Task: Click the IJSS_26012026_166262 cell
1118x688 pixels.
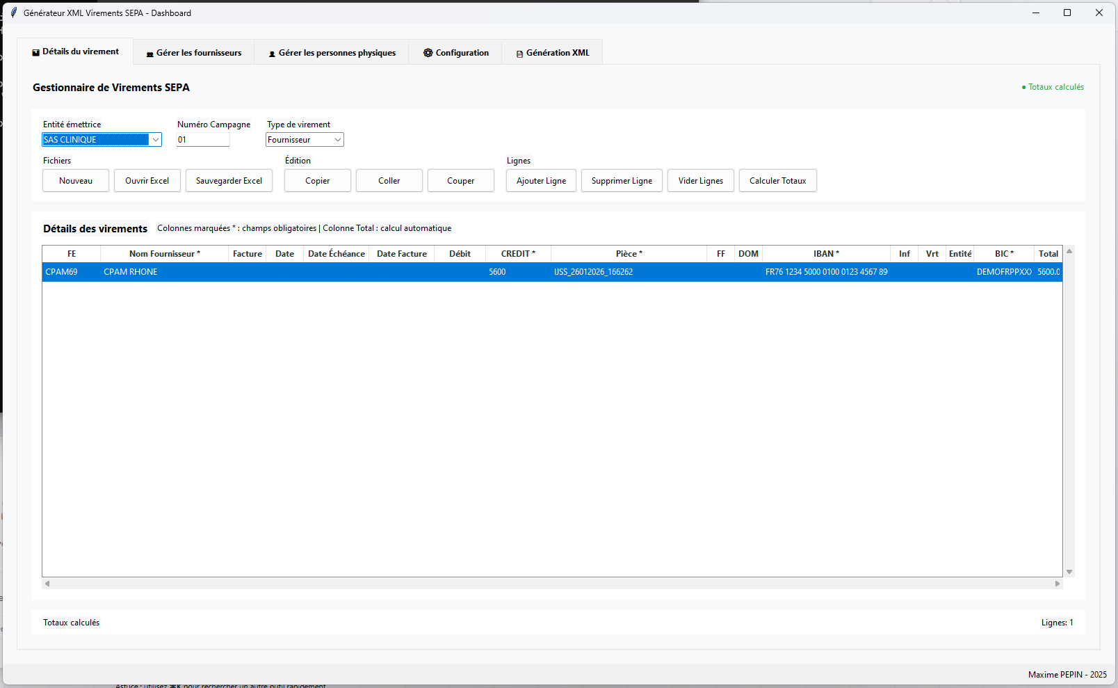Action: tap(629, 272)
